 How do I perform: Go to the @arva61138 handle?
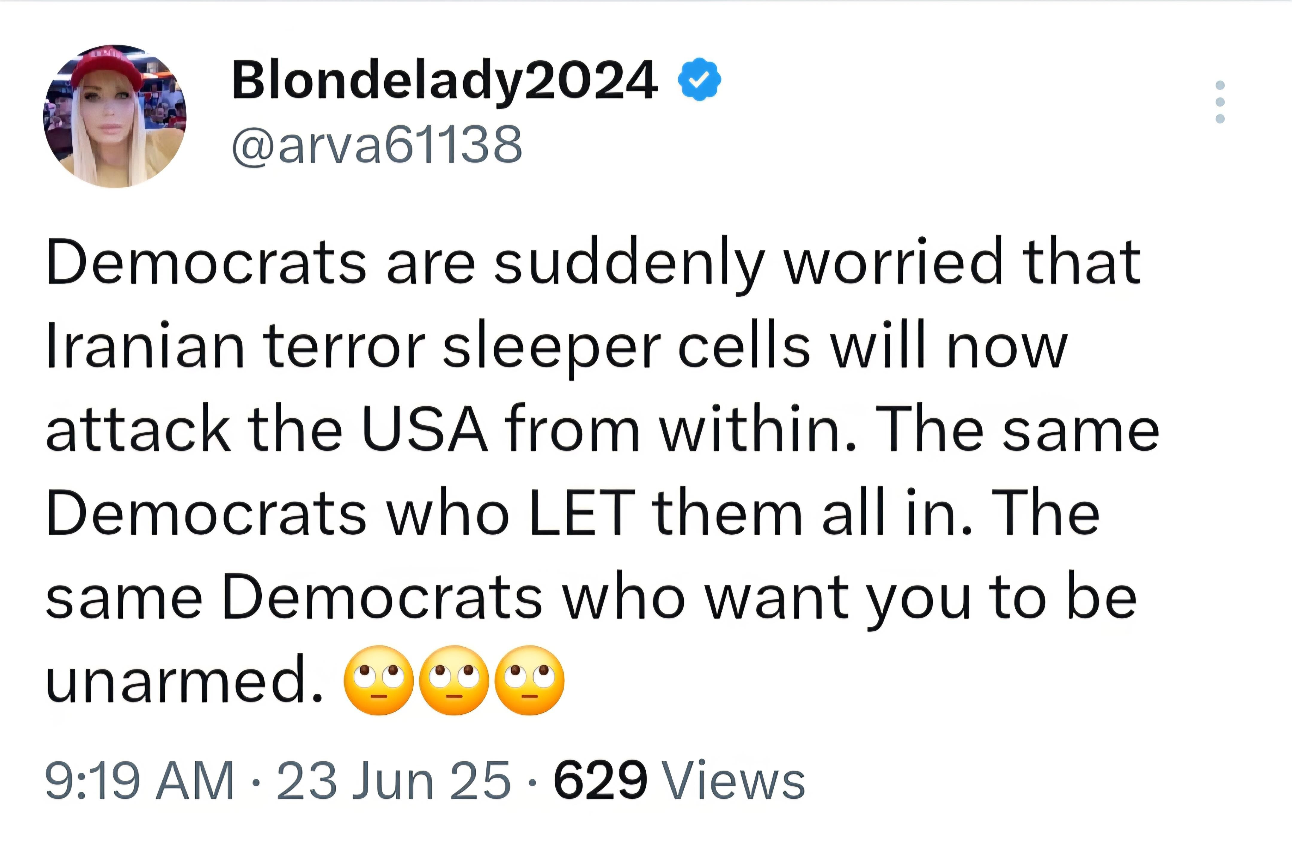(x=377, y=144)
